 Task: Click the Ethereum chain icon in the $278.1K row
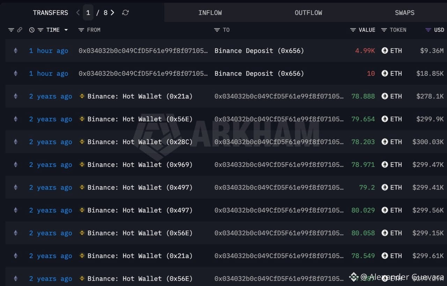pos(15,96)
